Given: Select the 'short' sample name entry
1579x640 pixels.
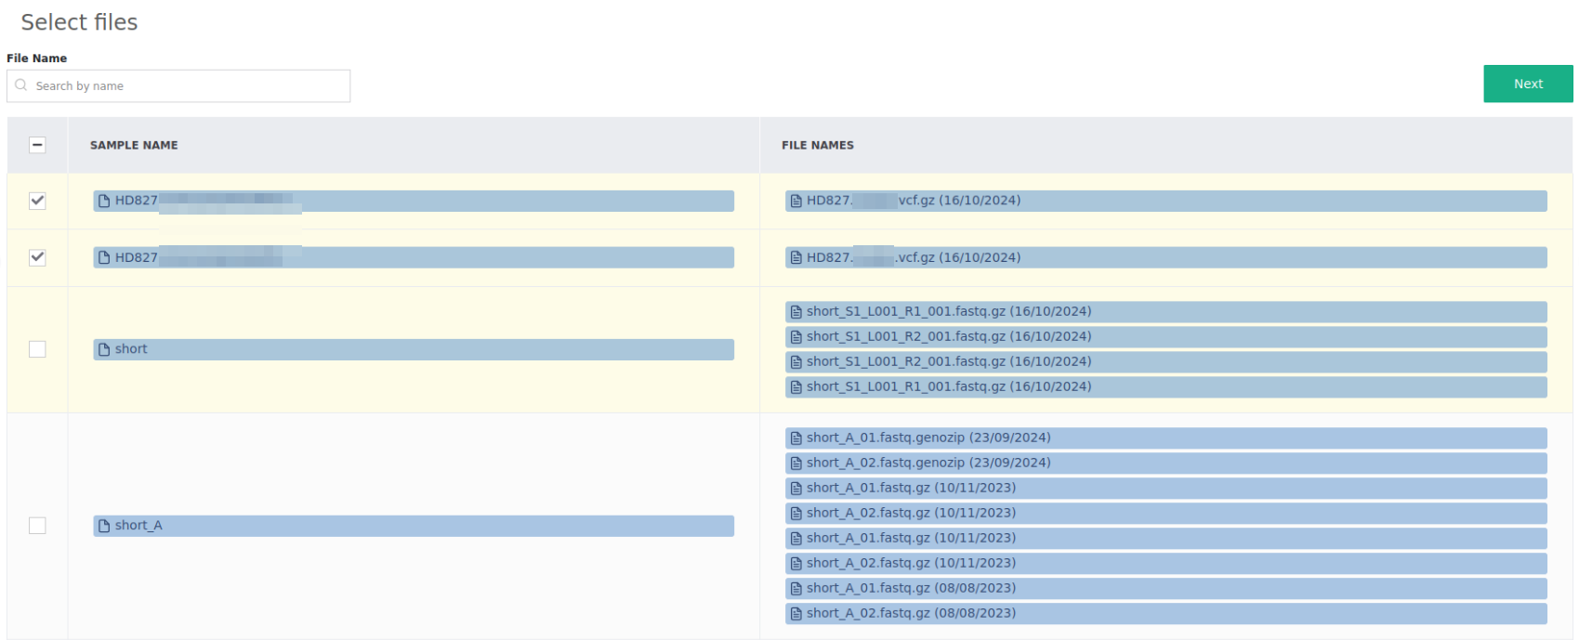Looking at the screenshot, I should [x=413, y=350].
